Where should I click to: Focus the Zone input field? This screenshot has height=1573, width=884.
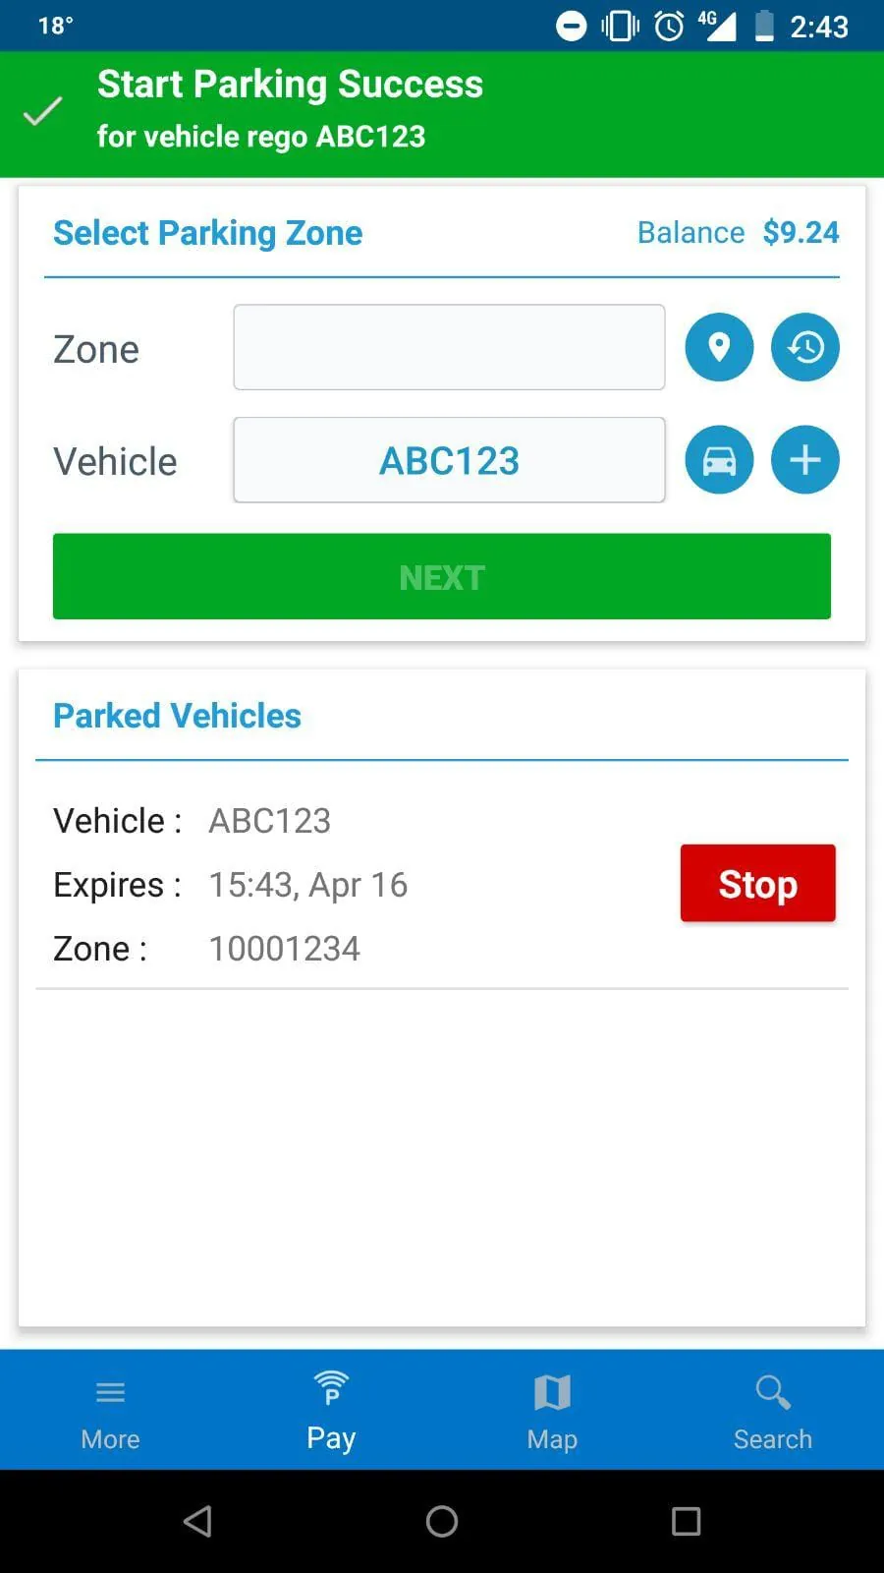pos(449,347)
